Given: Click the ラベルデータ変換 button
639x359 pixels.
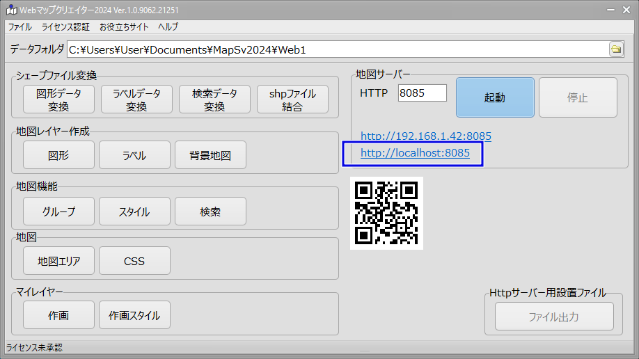Looking at the screenshot, I should (136, 99).
